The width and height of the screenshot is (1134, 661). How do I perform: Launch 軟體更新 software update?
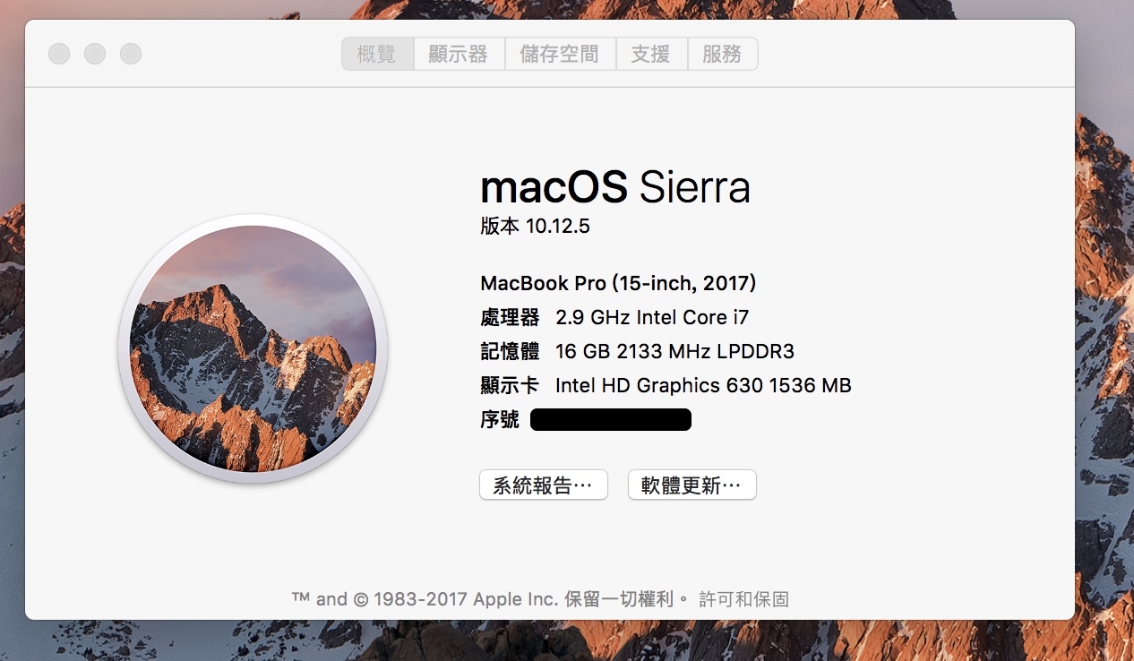click(692, 485)
